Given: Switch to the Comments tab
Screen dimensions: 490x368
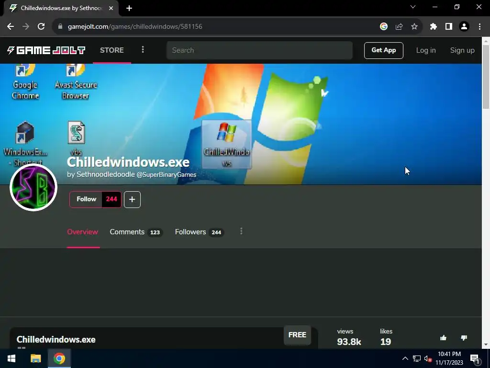Looking at the screenshot, I should click(x=136, y=232).
